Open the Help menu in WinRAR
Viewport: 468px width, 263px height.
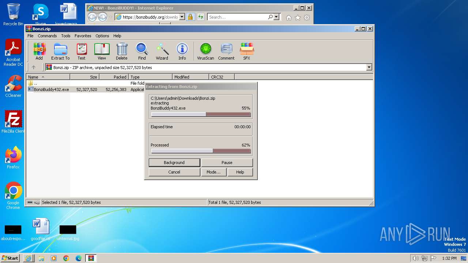[x=117, y=36]
